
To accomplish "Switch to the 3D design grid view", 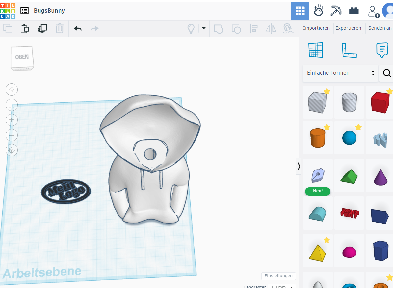I will [x=300, y=11].
